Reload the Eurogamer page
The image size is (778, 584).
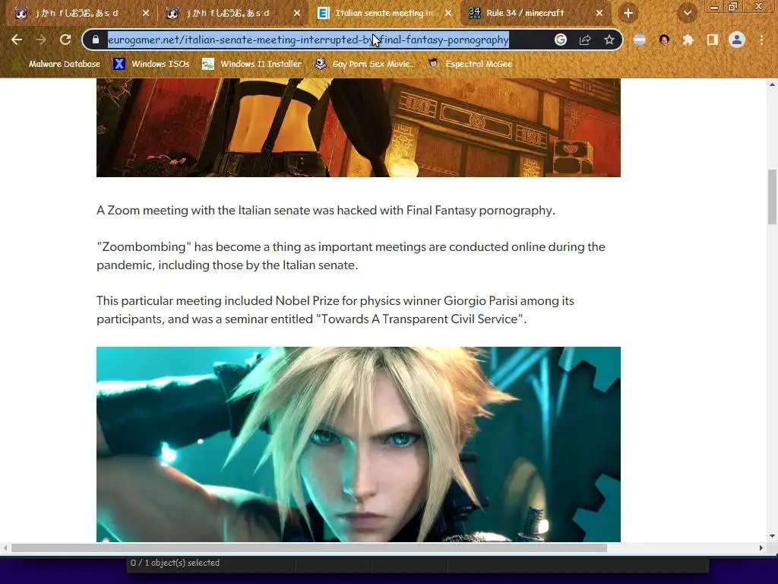pyautogui.click(x=65, y=40)
